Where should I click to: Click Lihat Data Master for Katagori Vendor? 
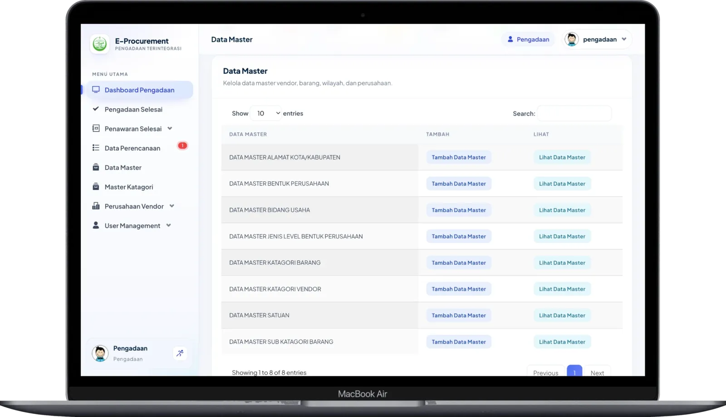562,289
